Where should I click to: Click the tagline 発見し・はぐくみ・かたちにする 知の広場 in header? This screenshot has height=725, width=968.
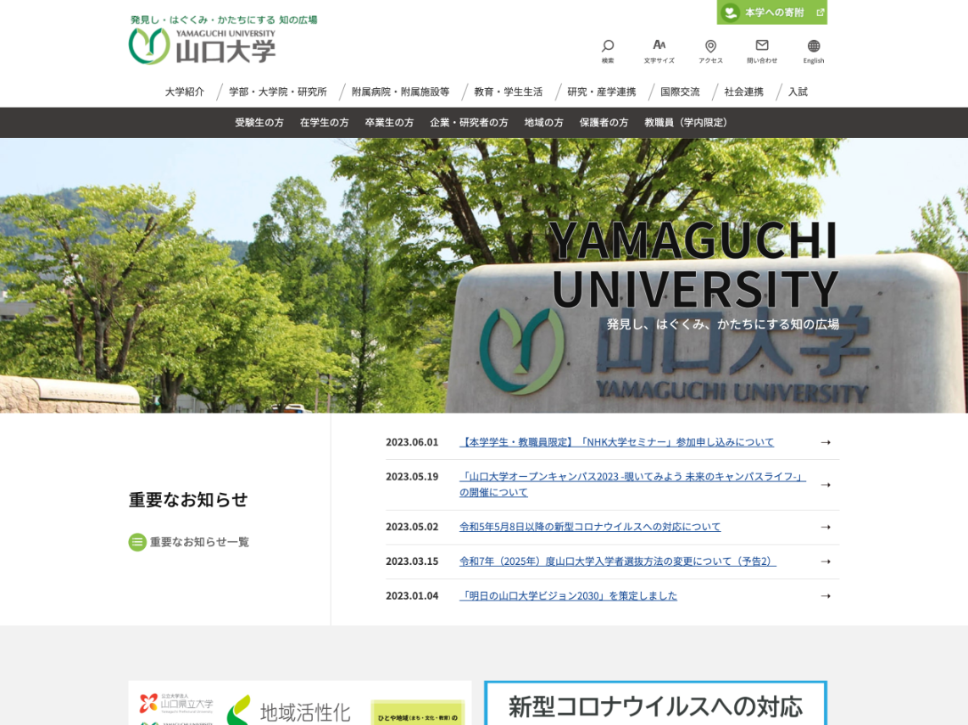pos(224,19)
